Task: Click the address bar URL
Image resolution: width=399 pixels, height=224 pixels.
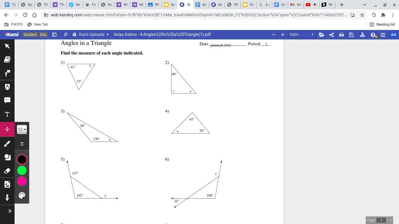Action: (x=199, y=15)
